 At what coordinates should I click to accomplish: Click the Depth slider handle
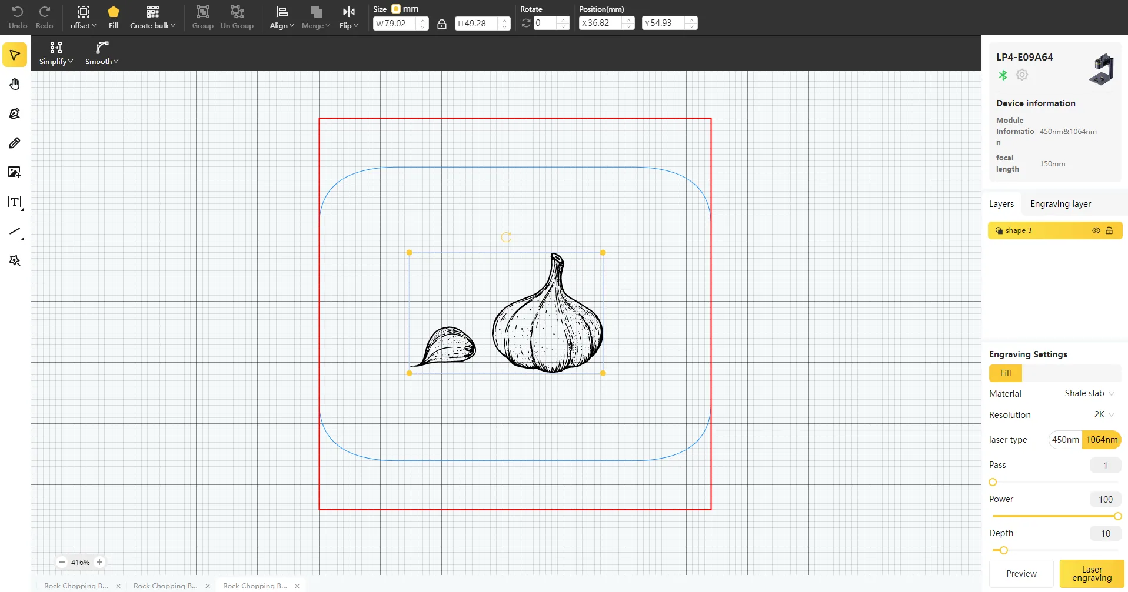1004,550
